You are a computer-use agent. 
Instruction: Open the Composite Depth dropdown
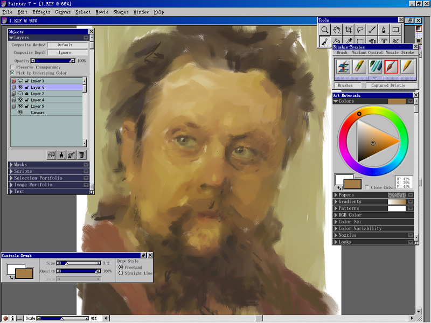[68, 52]
